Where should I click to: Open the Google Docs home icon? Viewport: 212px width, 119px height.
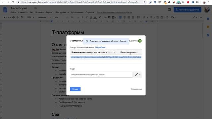(x=5, y=10)
